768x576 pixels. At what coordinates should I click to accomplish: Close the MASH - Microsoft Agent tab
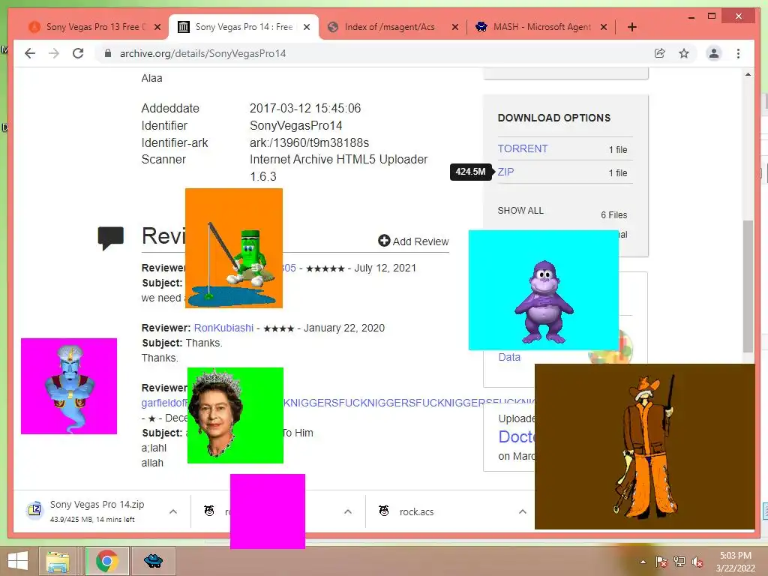[604, 27]
